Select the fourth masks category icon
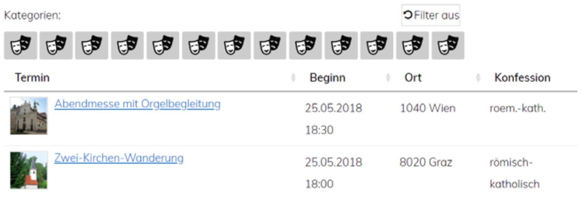This screenshot has height=200, width=587. (127, 45)
